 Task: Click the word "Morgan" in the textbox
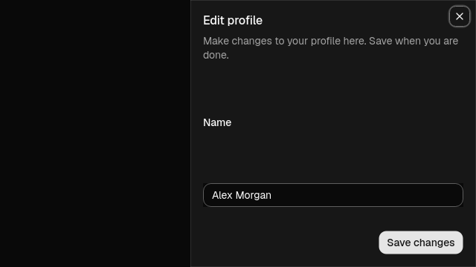pos(254,196)
